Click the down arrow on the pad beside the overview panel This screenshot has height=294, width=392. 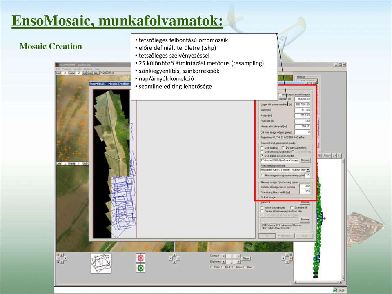pos(287,262)
